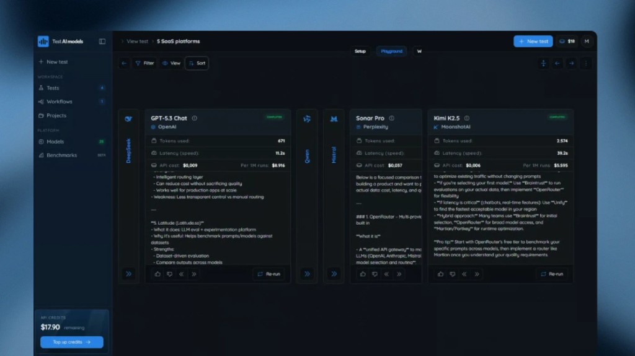Viewport: 635px width, 356px height.
Task: Click DeepSeek collapsed column logo
Action: pos(128,119)
